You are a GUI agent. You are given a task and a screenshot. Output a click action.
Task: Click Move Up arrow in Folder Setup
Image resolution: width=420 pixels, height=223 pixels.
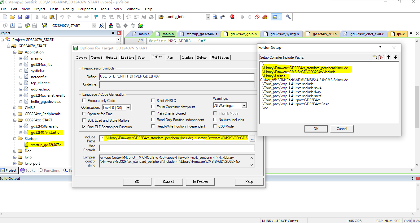coord(388,57)
